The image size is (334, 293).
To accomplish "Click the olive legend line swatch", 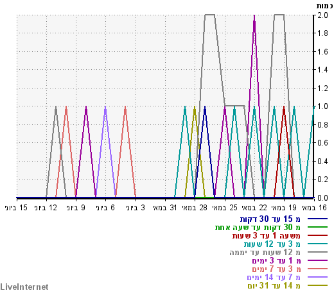I will click(317, 285).
